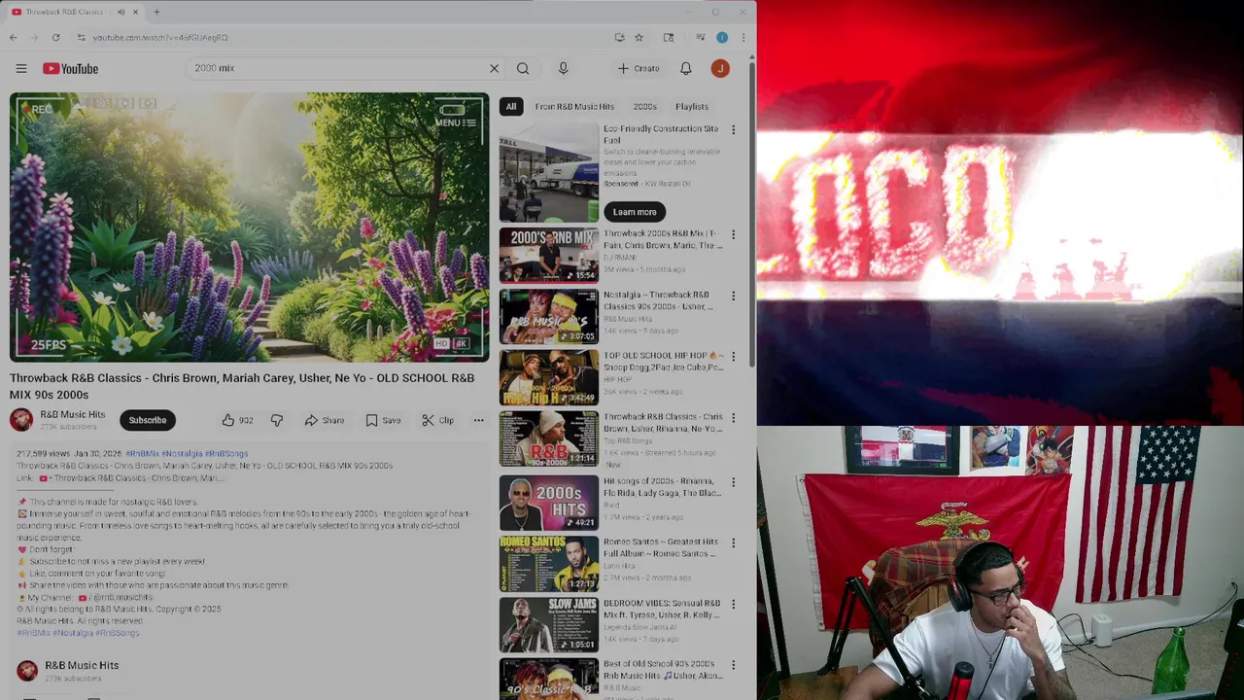Bookmark this page with the star icon
This screenshot has height=700, width=1244.
pos(639,37)
